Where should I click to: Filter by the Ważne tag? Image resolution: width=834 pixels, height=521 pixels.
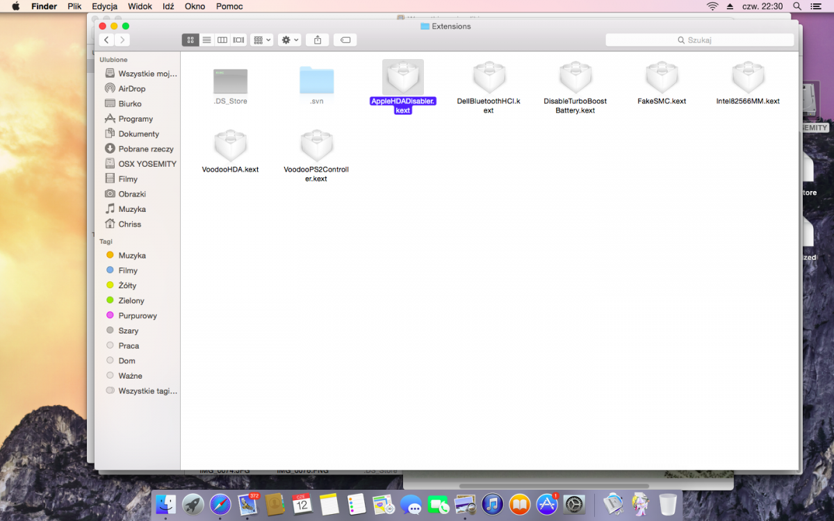pos(124,376)
